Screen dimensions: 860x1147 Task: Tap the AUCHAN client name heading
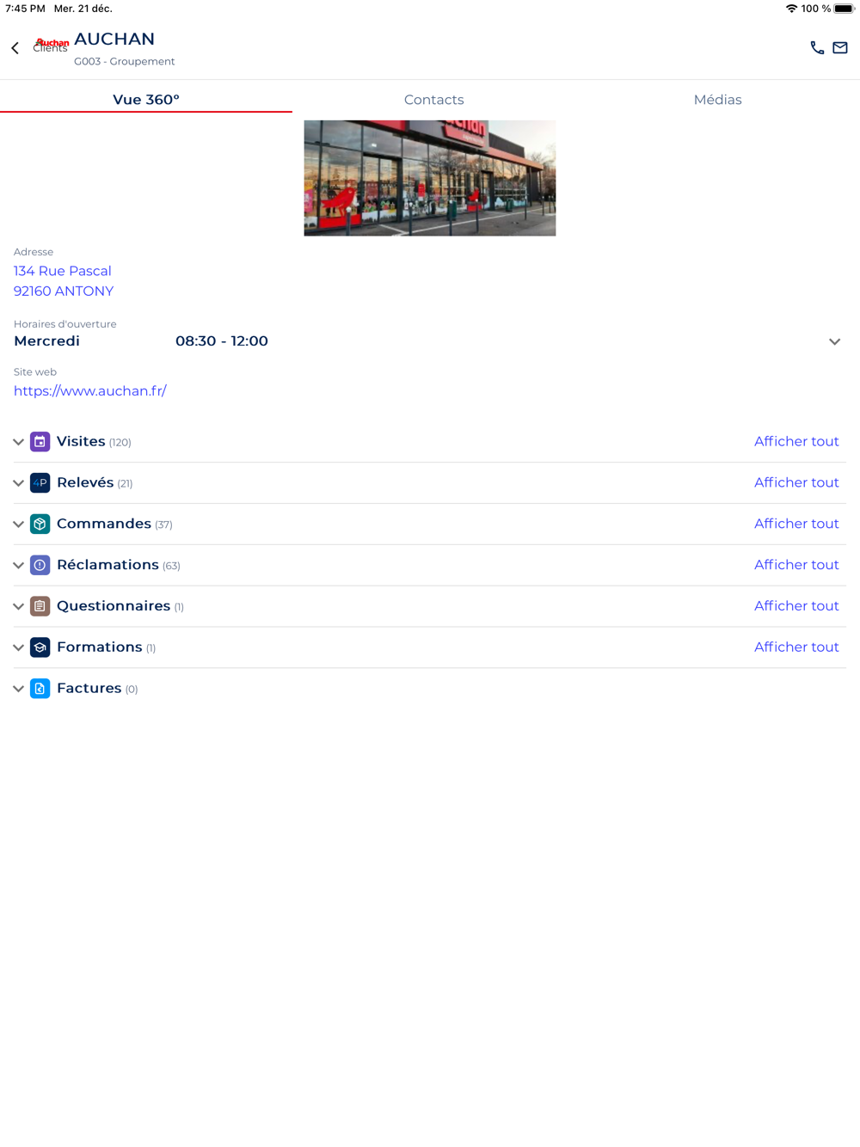point(114,39)
